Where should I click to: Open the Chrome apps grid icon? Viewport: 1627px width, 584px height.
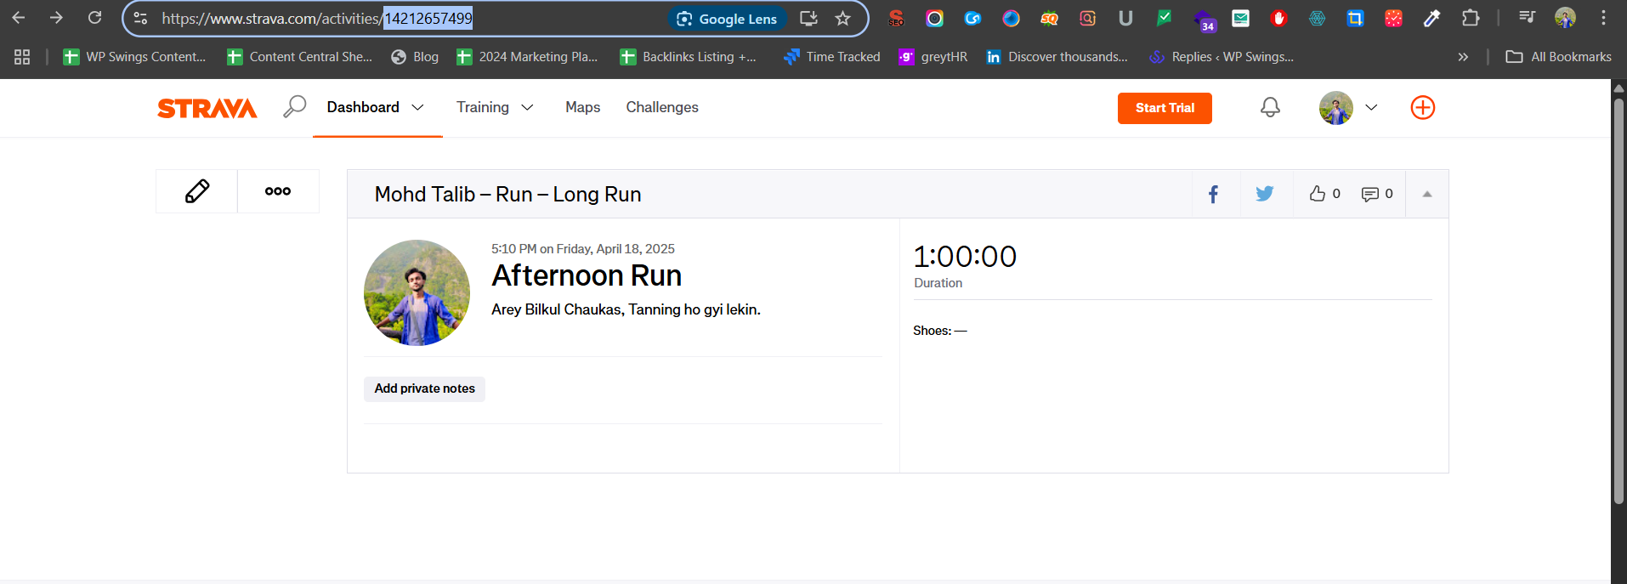22,57
